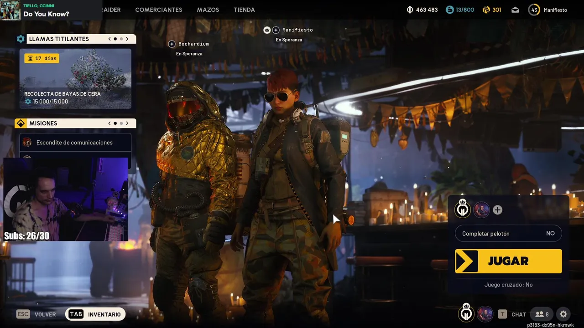Click the Manifiesto name above character
584x328 pixels.
click(x=297, y=30)
